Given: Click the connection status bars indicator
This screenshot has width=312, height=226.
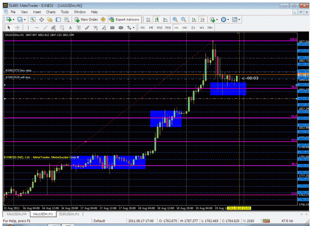Looking at the screenshot, I should pos(266,221).
